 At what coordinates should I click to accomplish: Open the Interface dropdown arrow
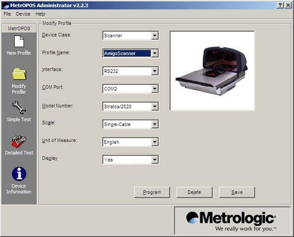click(x=155, y=71)
